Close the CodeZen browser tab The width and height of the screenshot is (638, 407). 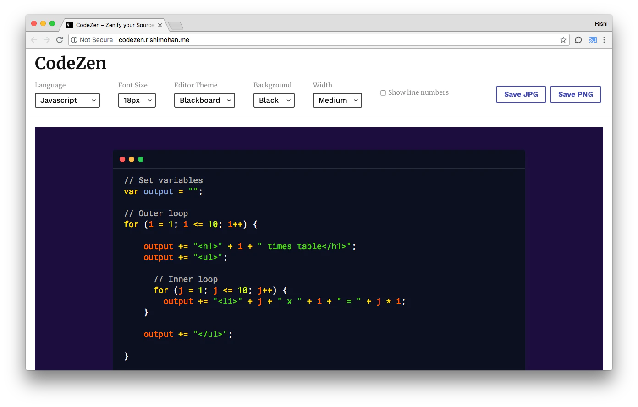[x=160, y=25]
